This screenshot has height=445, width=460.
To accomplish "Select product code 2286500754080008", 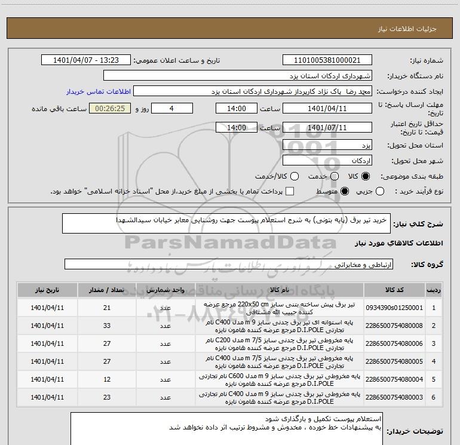I will click(x=394, y=326).
